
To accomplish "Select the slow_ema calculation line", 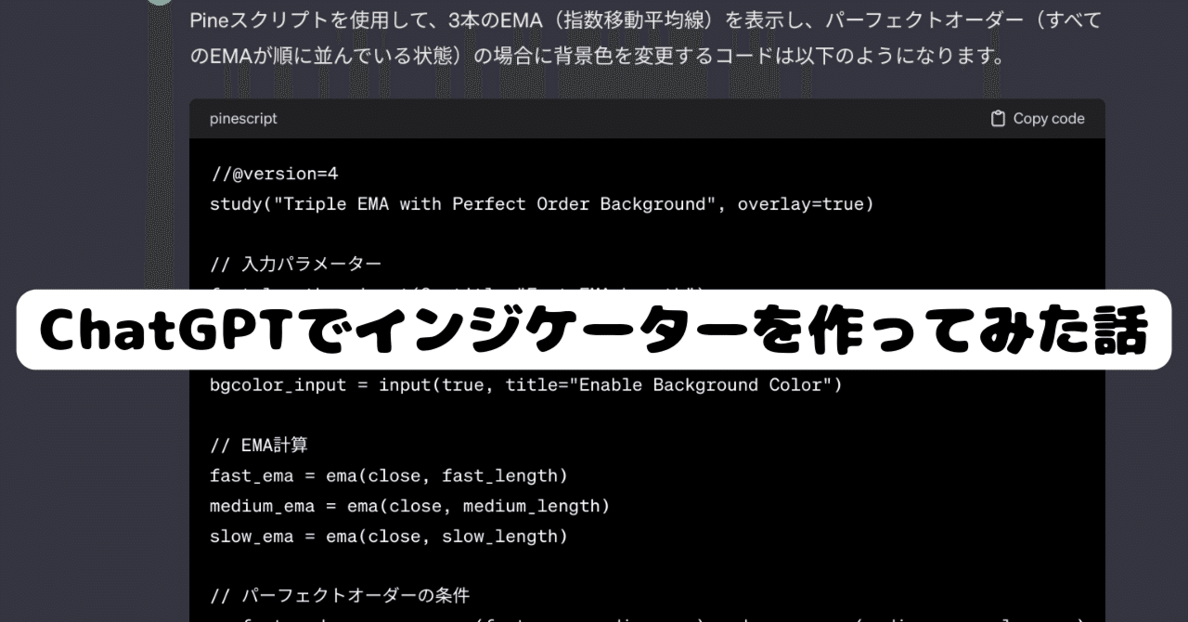I will [x=388, y=537].
